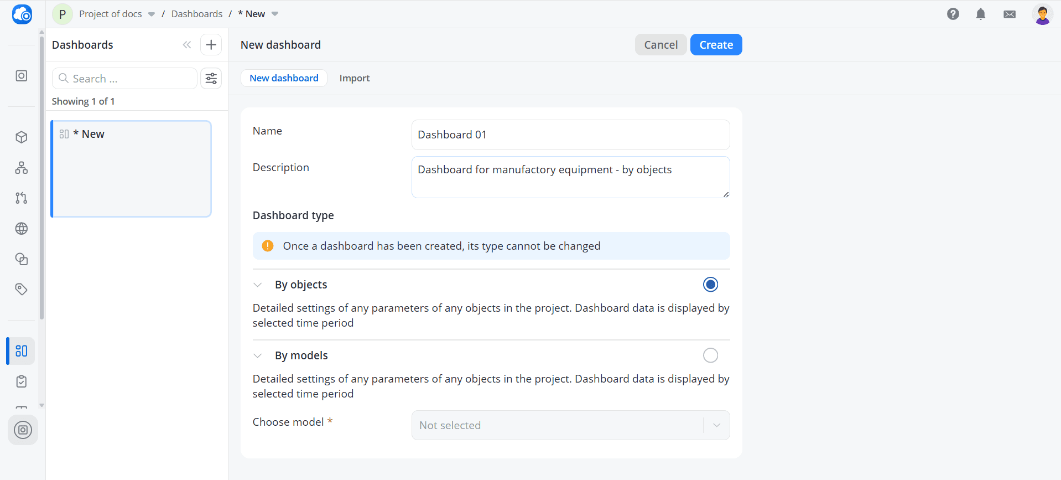Click the By models heading text

[301, 355]
